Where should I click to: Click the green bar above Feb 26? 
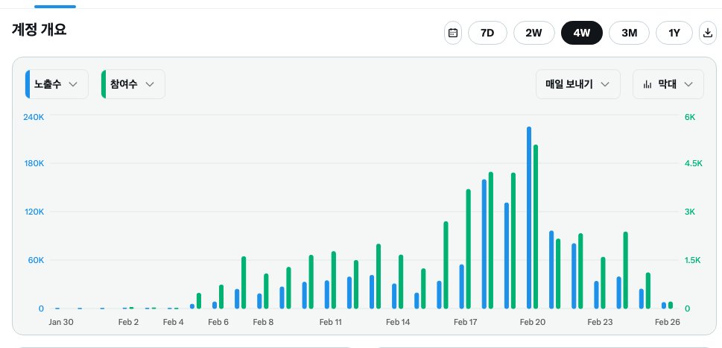671,306
